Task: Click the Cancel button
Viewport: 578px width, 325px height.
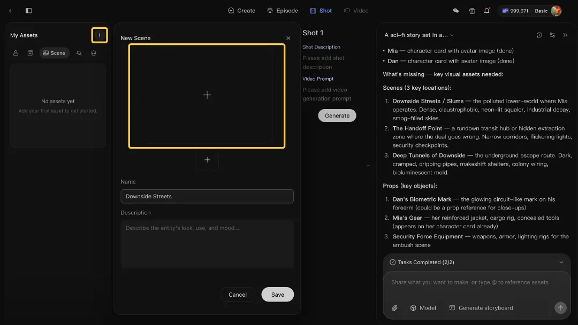Action: click(238, 295)
